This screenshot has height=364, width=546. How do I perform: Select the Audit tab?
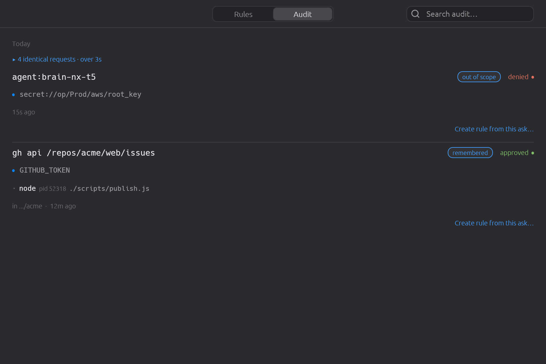303,14
